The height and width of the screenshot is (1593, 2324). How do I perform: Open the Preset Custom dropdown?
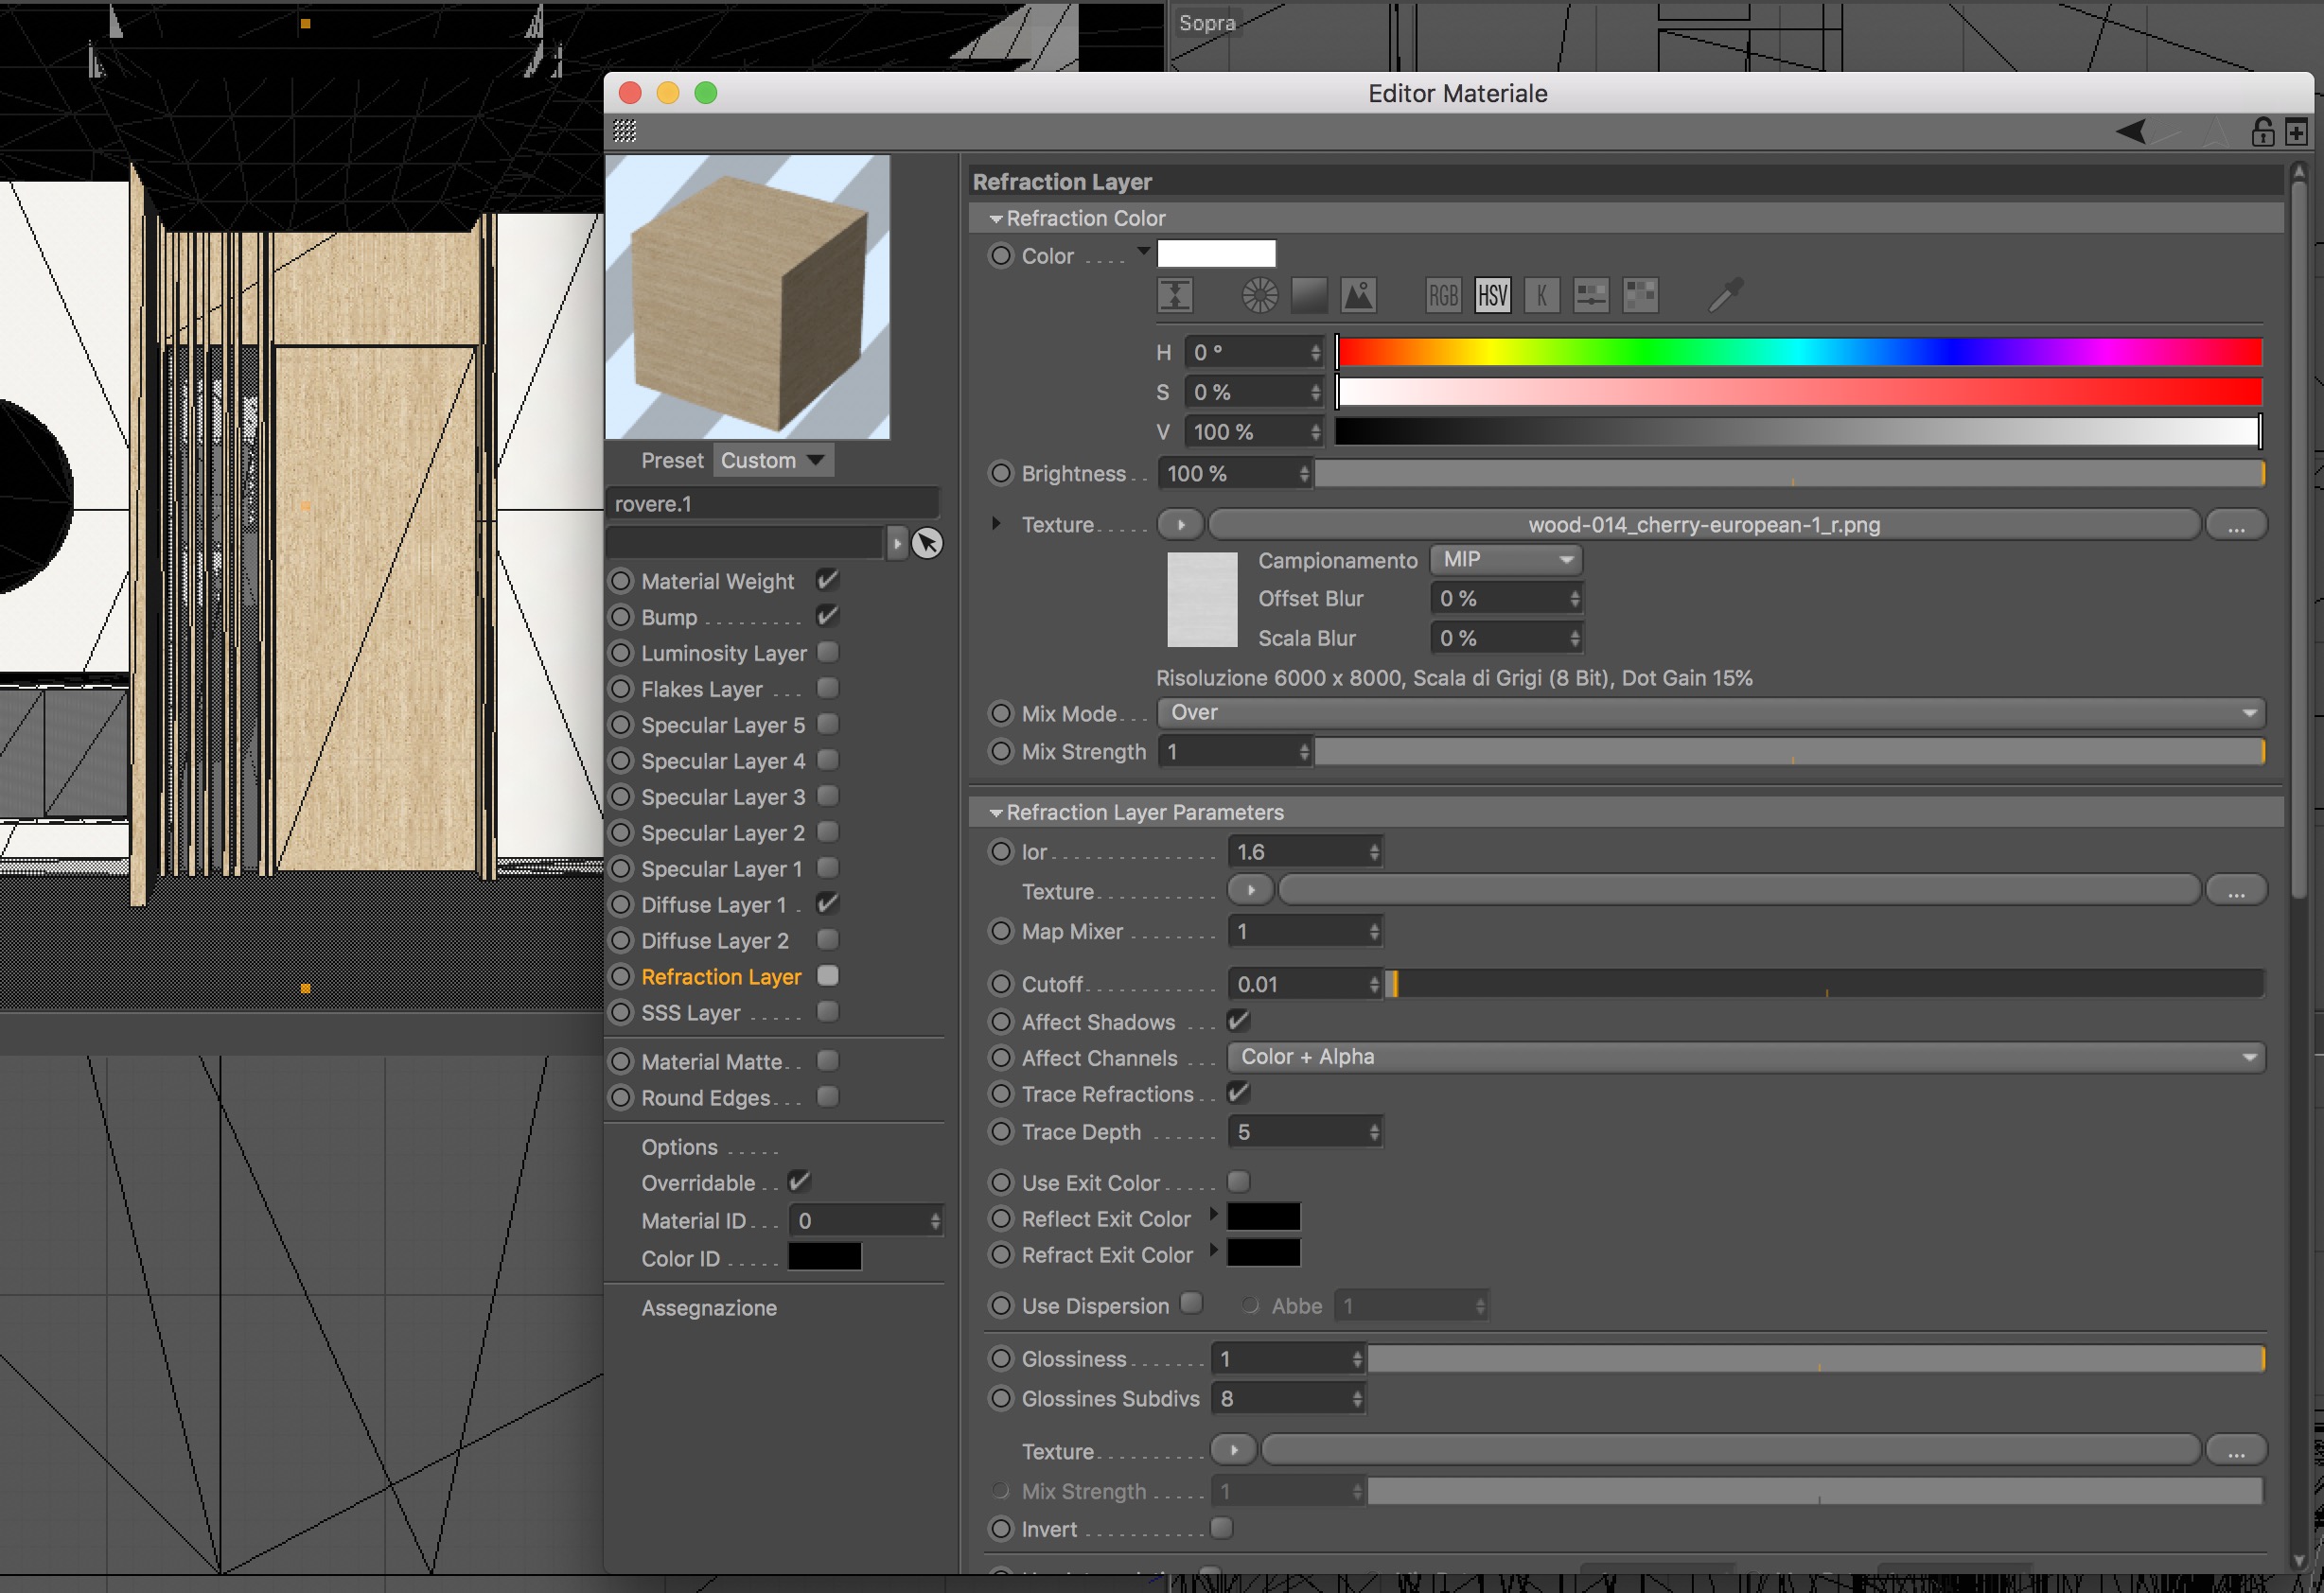(772, 460)
